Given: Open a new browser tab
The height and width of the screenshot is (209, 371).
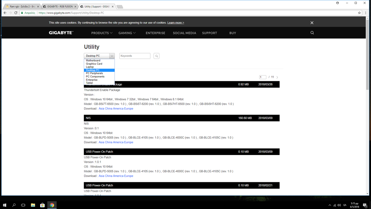Looking at the screenshot, I should coord(120,6).
